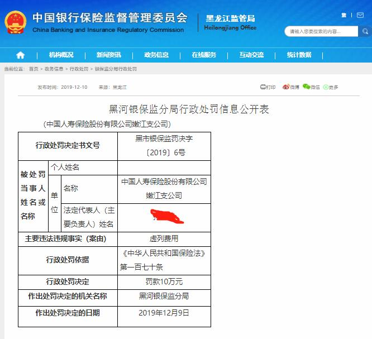Click cell 罚款10万元
Viewport: 372px width, 339px height.
[164, 282]
